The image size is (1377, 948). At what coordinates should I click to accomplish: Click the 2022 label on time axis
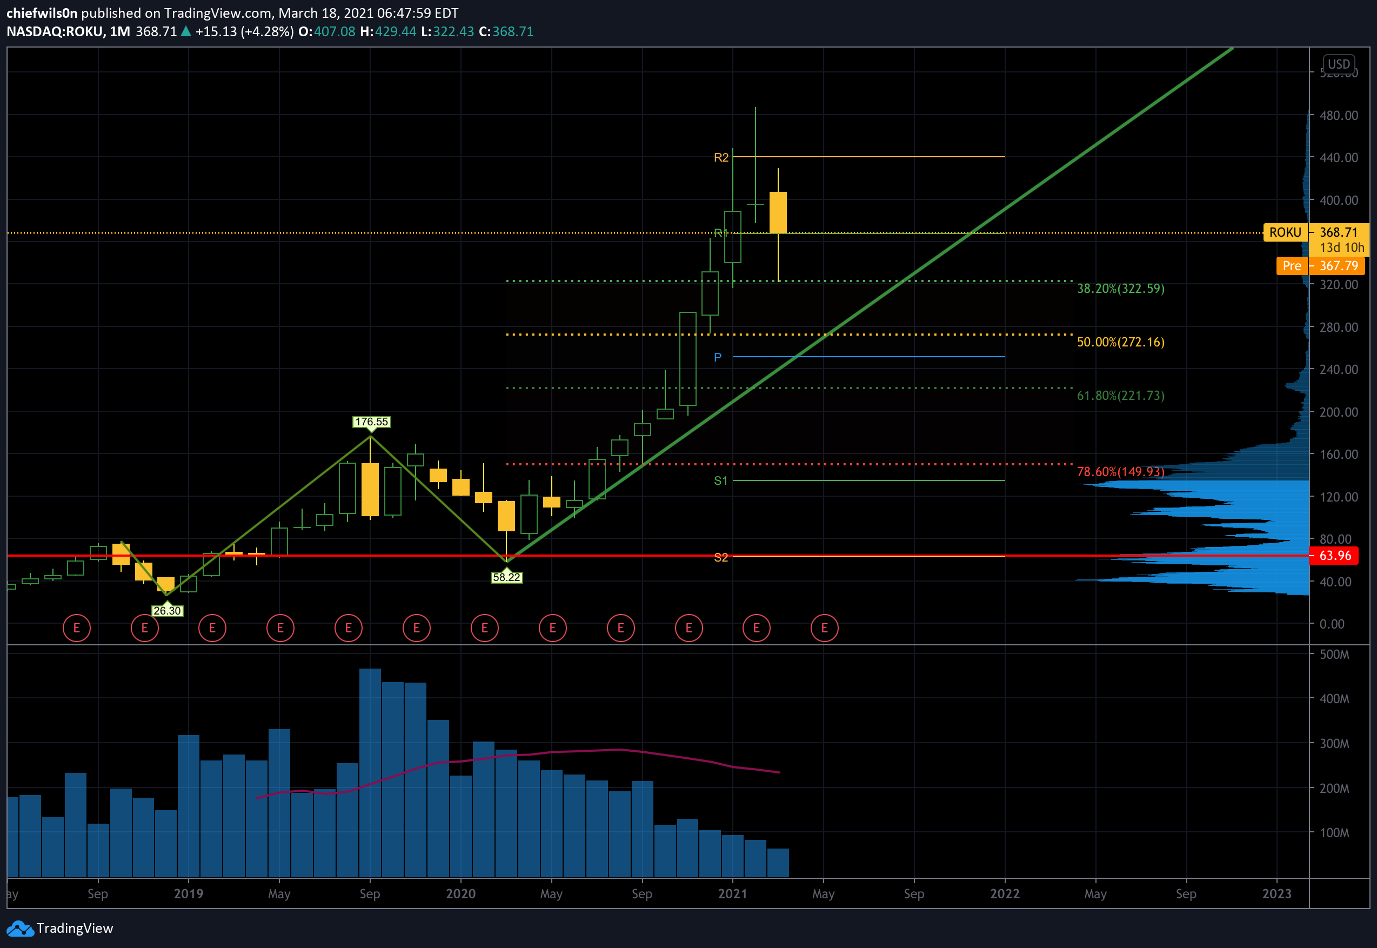point(1005,894)
